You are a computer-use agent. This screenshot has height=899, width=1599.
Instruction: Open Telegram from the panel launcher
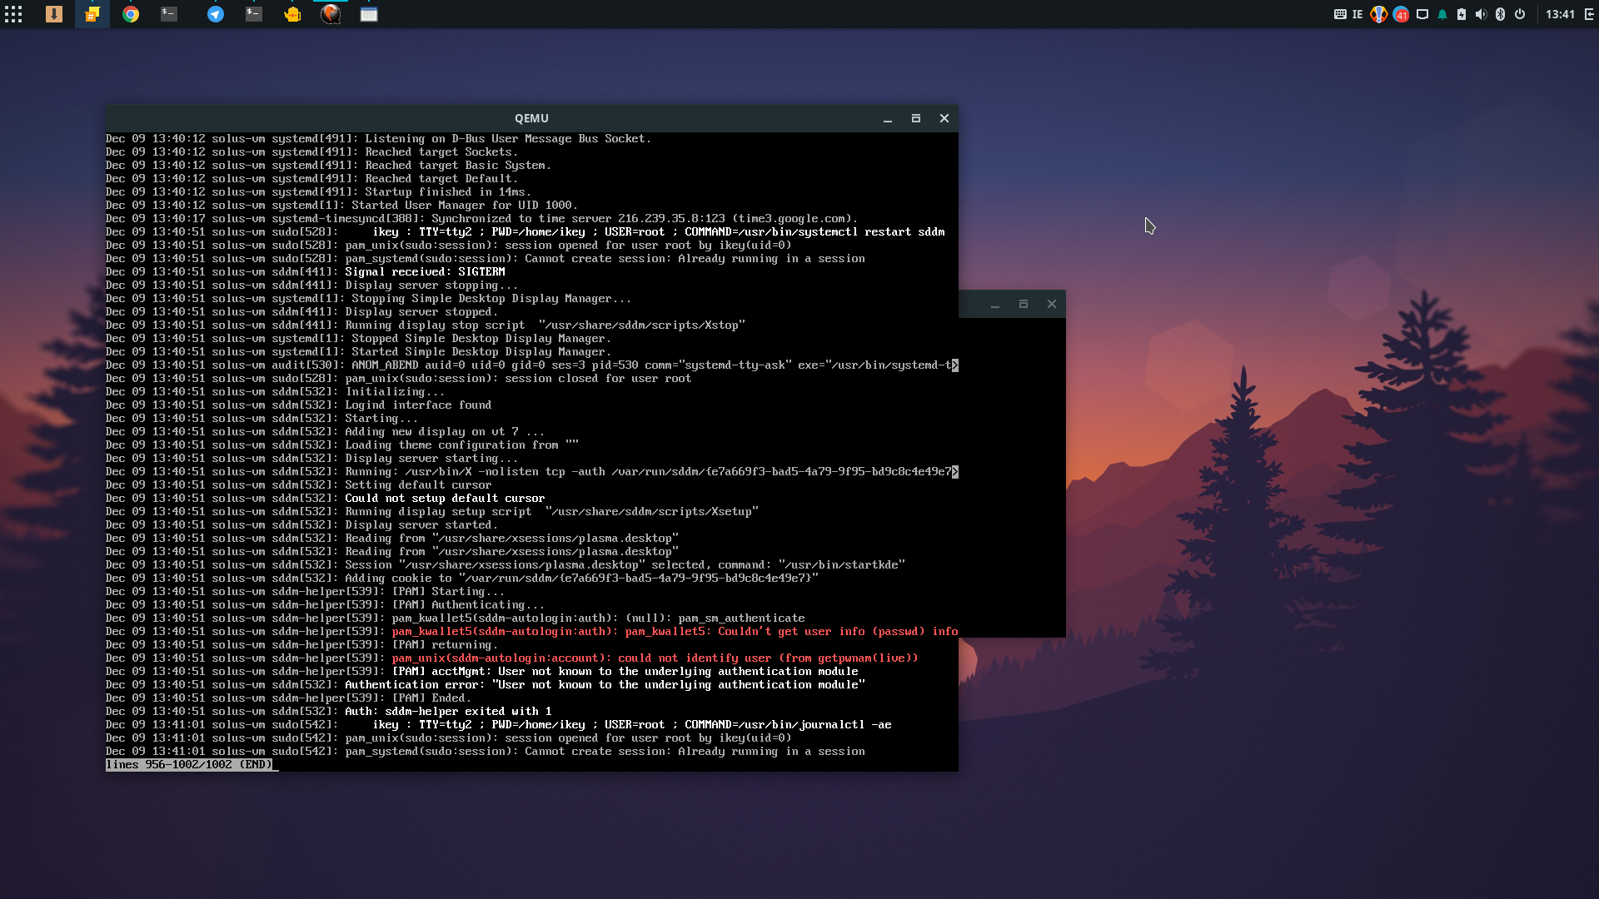tap(216, 14)
